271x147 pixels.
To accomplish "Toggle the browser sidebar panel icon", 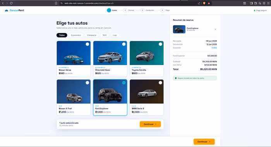I will (251, 3).
